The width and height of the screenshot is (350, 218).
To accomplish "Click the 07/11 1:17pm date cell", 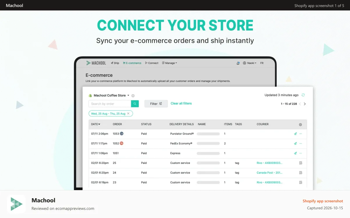I will [x=99, y=144].
